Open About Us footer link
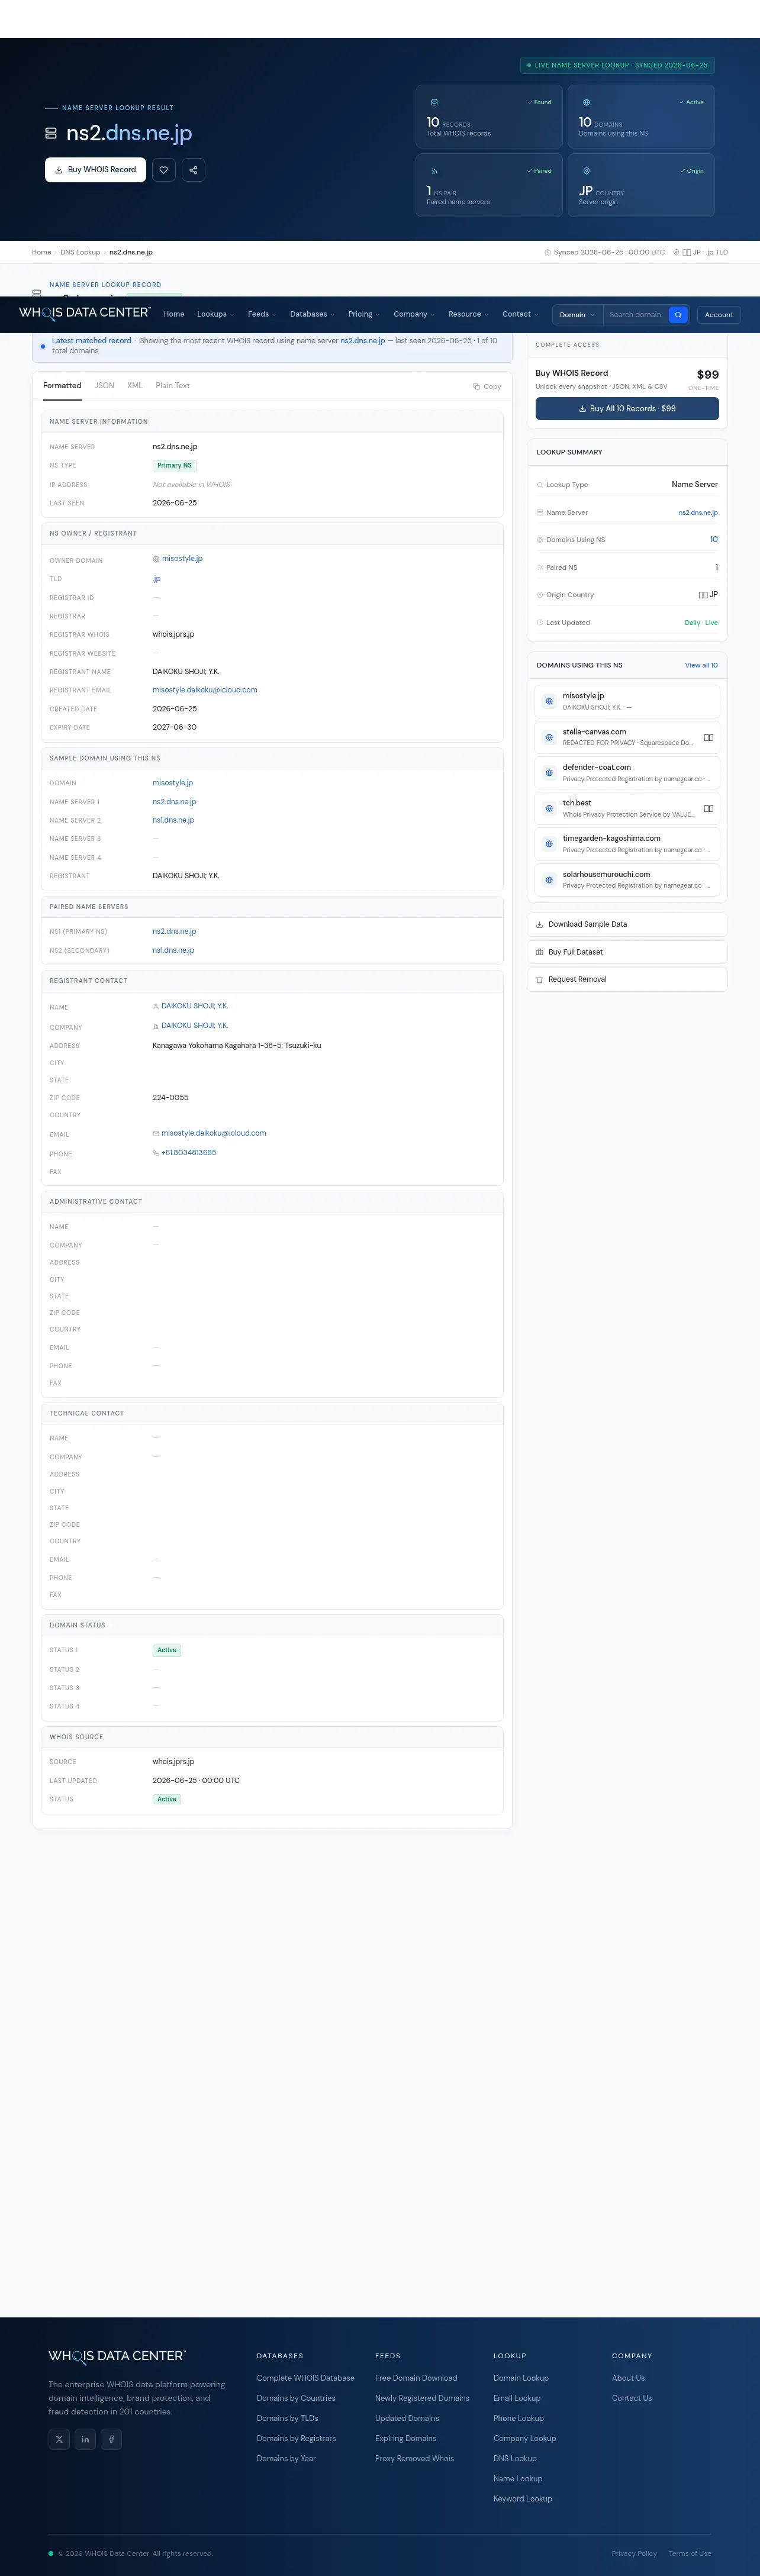The width and height of the screenshot is (760, 2576). 628,2378
